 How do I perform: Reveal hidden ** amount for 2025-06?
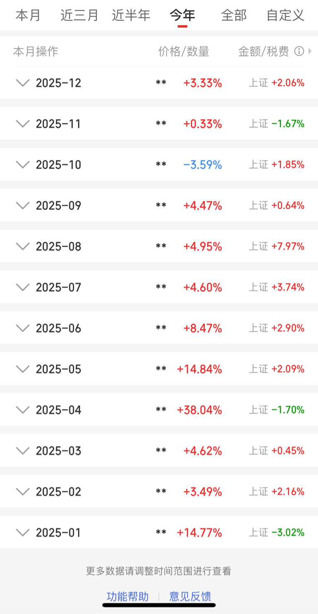[x=161, y=328]
